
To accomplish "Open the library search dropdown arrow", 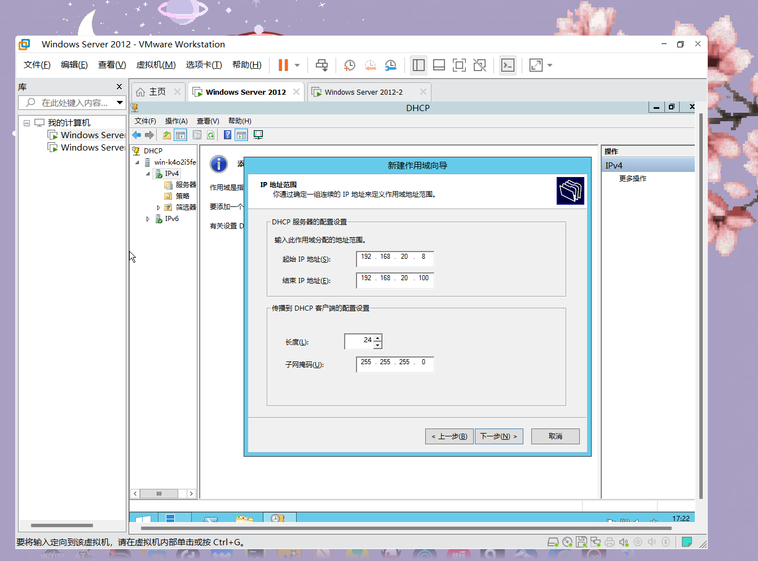I will point(120,103).
